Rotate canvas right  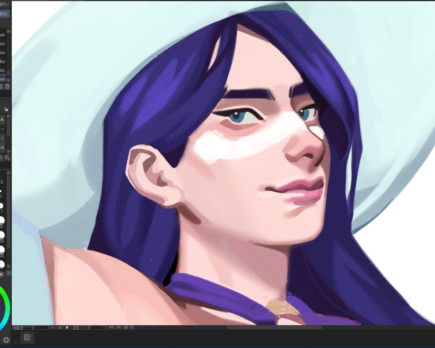[x=119, y=327]
